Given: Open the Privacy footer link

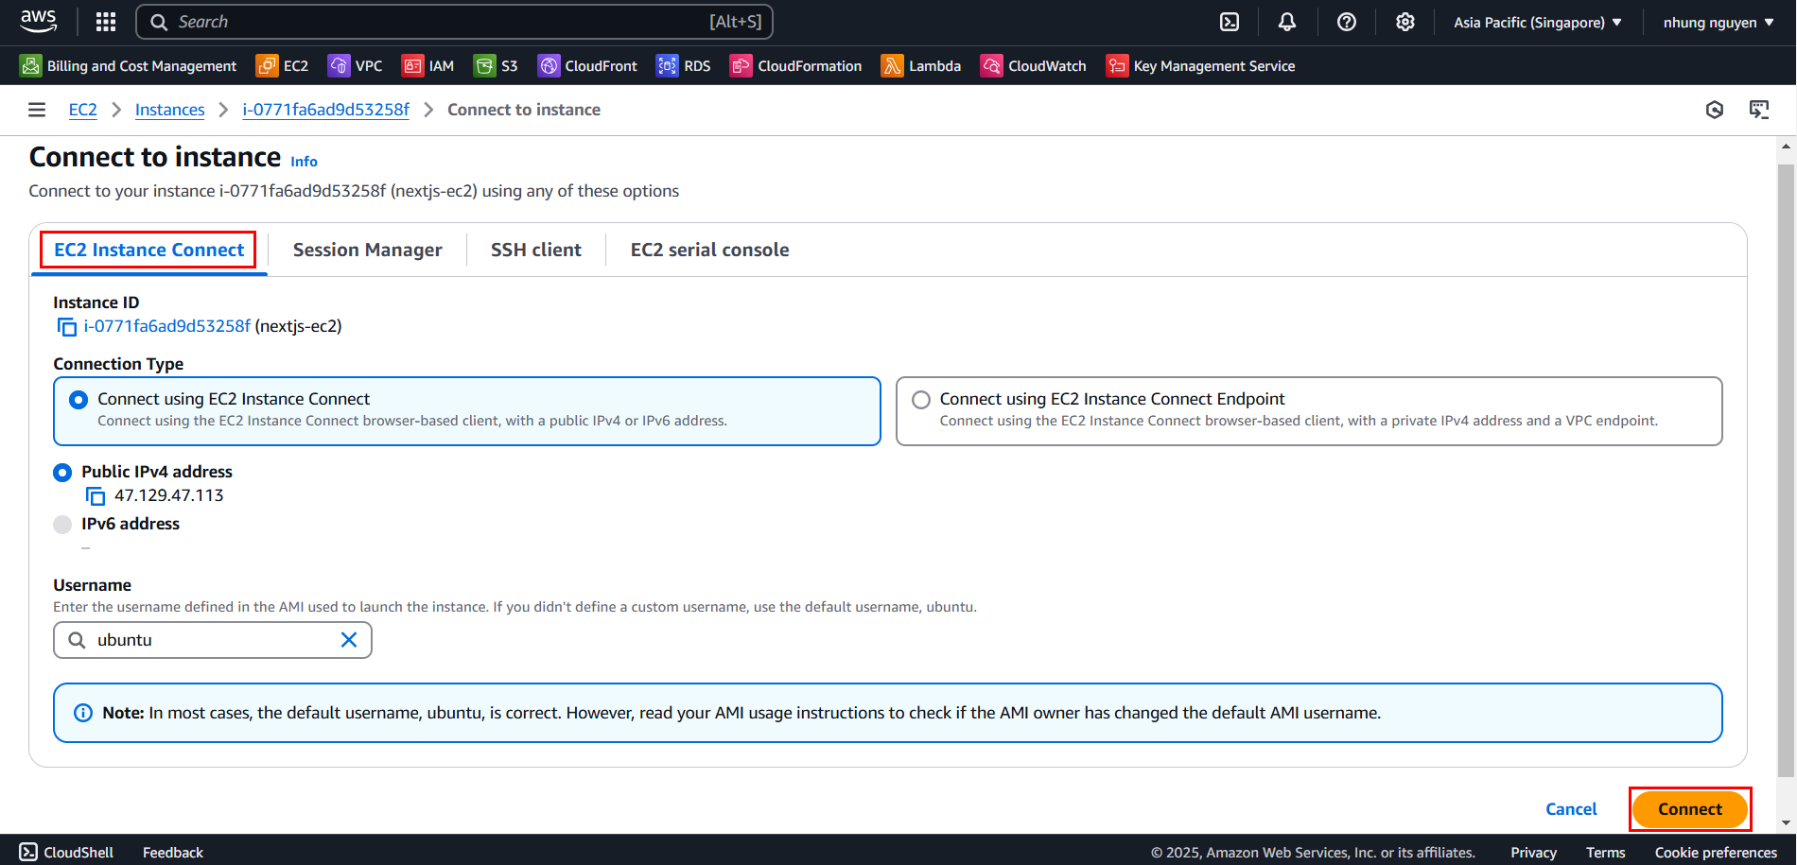Looking at the screenshot, I should [x=1533, y=853].
